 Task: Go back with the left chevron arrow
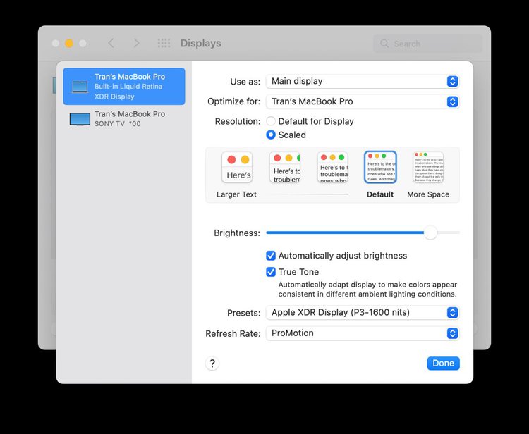[111, 43]
